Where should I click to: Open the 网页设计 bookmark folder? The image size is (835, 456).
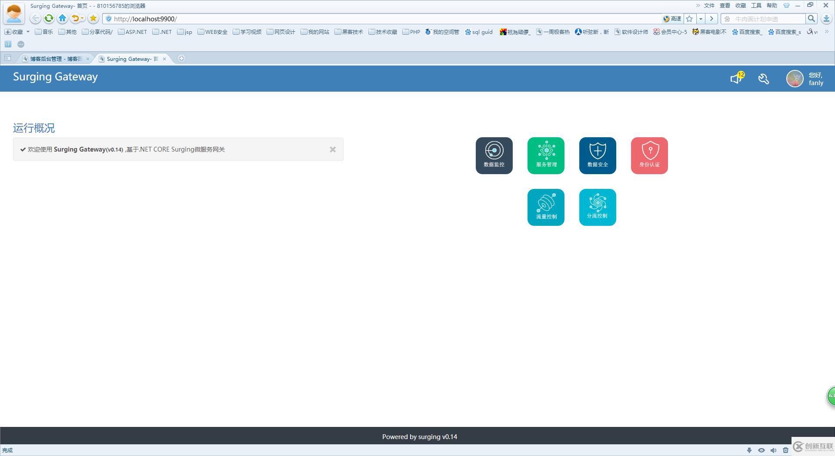[x=281, y=32]
